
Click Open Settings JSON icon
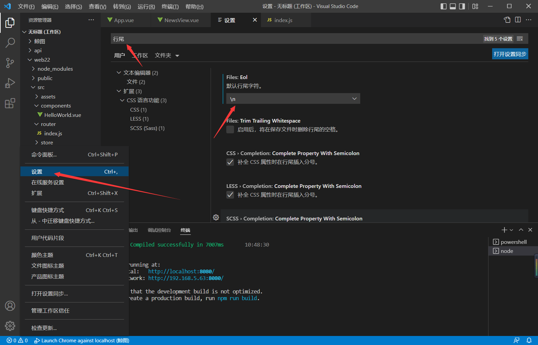(507, 20)
